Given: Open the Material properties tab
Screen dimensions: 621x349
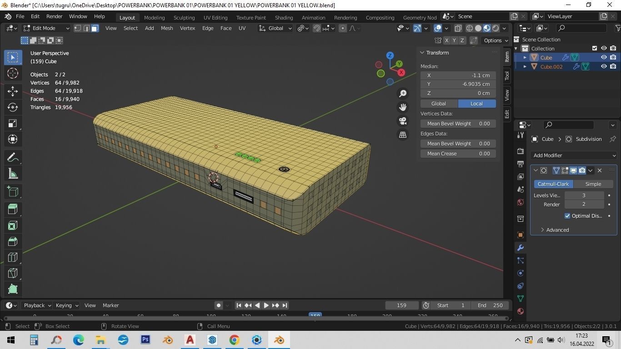Looking at the screenshot, I should tap(521, 311).
